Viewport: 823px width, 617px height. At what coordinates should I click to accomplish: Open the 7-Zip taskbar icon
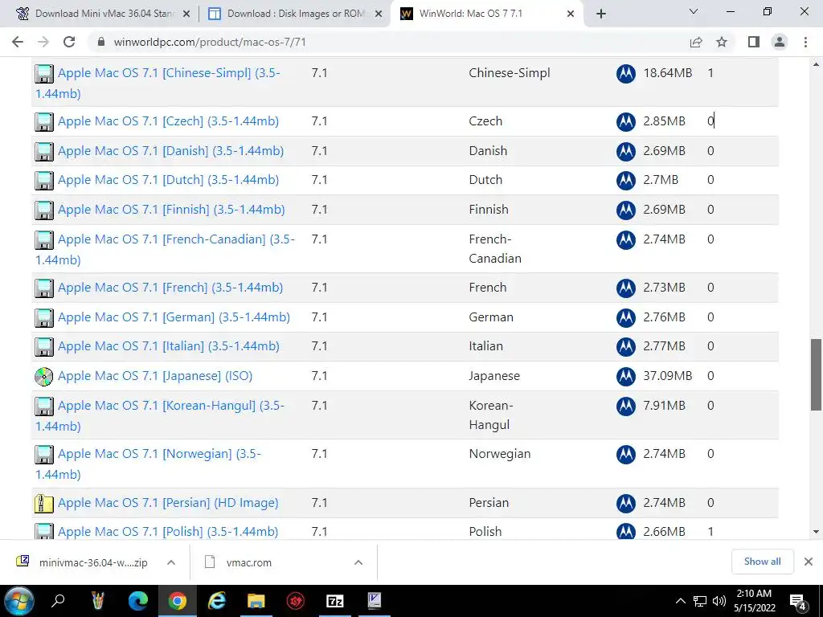(x=335, y=601)
